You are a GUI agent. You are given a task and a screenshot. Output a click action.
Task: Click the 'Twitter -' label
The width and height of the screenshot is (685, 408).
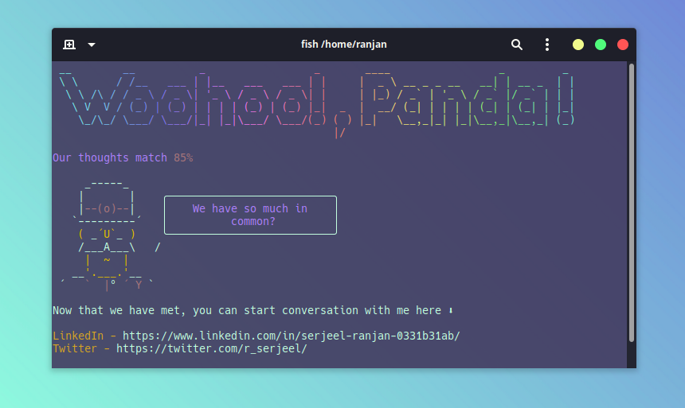pyautogui.click(x=80, y=348)
